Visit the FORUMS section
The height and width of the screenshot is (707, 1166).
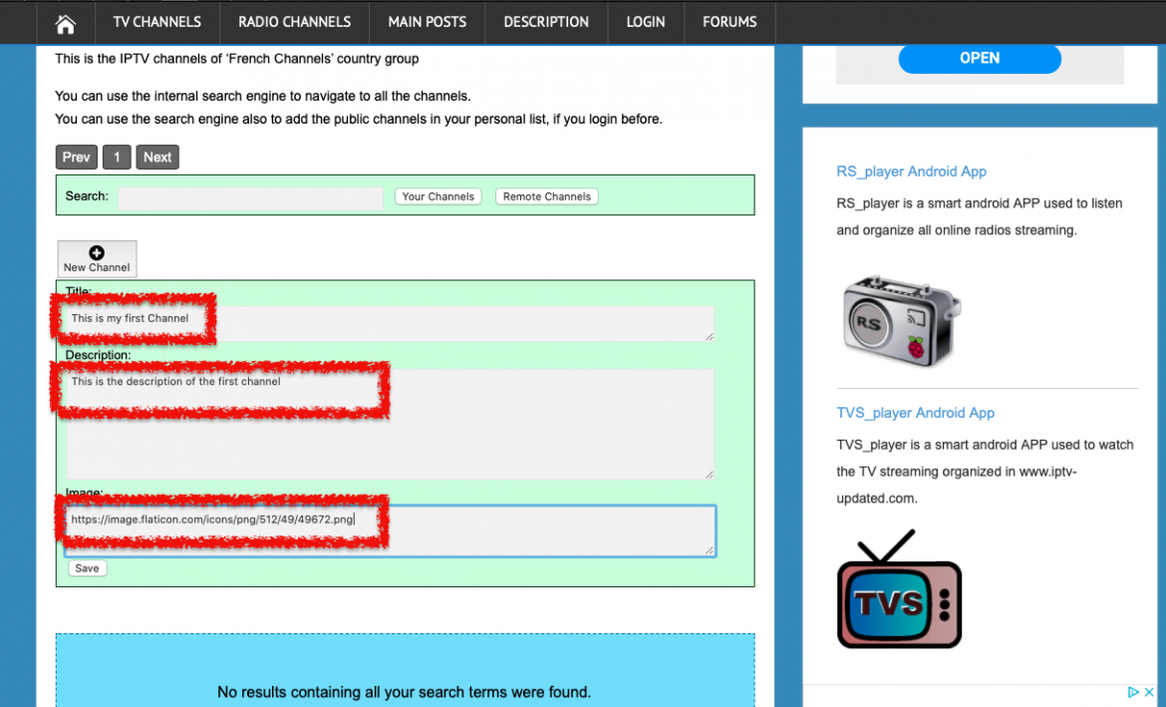729,21
